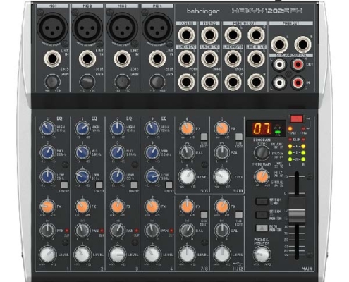
Task: Click channel 3 EQ LOW blue knob
Action: [x=118, y=176]
